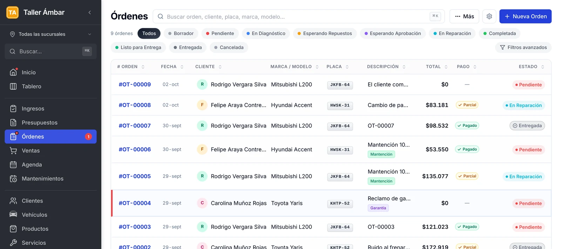Sort table by ESTADO column

tap(532, 67)
